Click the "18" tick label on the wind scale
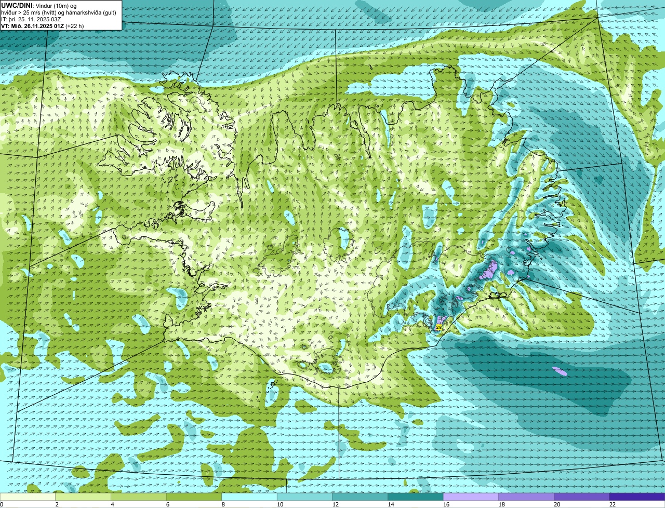This screenshot has width=665, height=508. (502, 504)
